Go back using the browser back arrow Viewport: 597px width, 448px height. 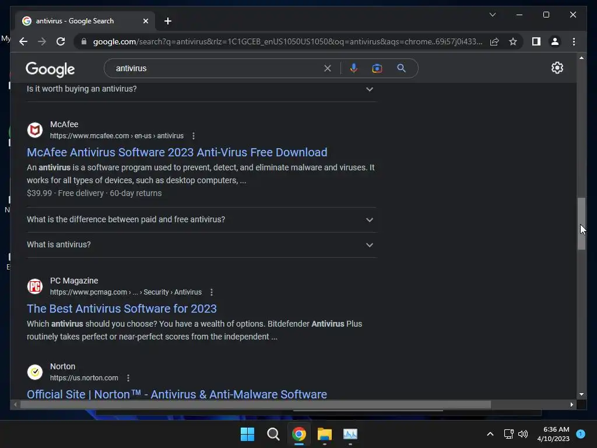point(23,41)
